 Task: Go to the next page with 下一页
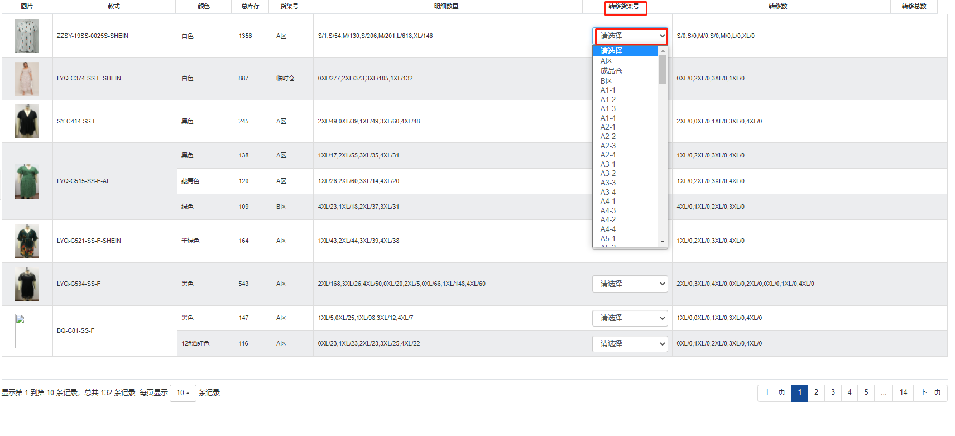[930, 392]
